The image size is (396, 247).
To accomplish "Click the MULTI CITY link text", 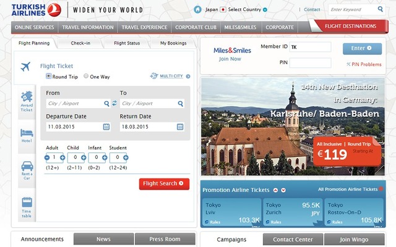I will coord(171,76).
